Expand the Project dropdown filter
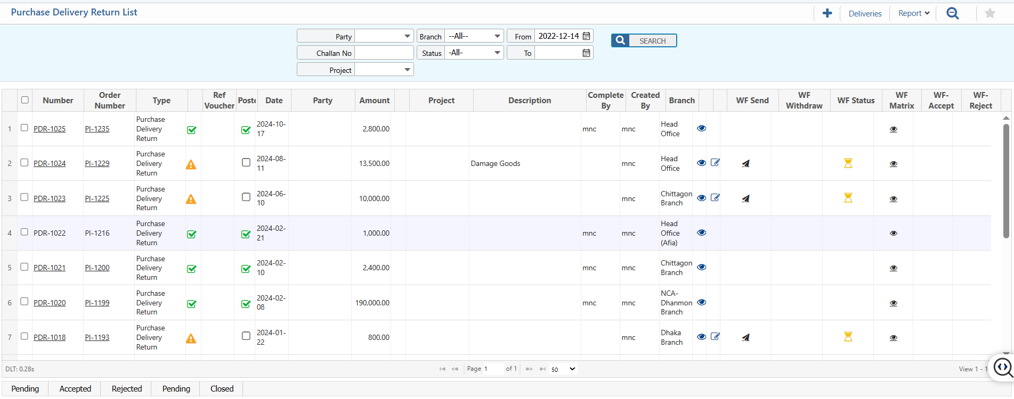Screen dimensions: 1014x399 pos(384,70)
